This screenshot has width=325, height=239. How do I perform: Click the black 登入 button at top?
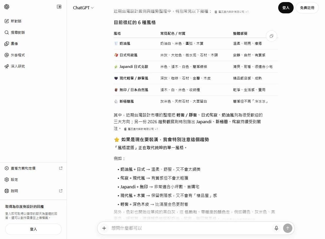click(286, 8)
